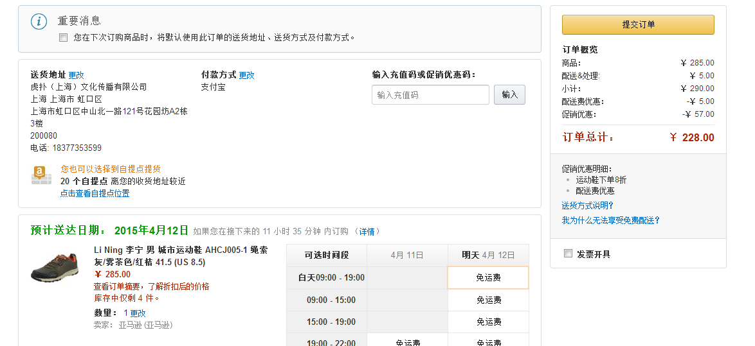Click the phone number 18377353599
This screenshot has height=346, width=755.
pos(77,148)
